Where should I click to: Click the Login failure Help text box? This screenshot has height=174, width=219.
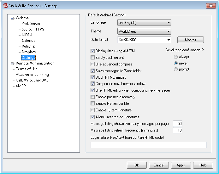pyautogui.click(x=148, y=145)
